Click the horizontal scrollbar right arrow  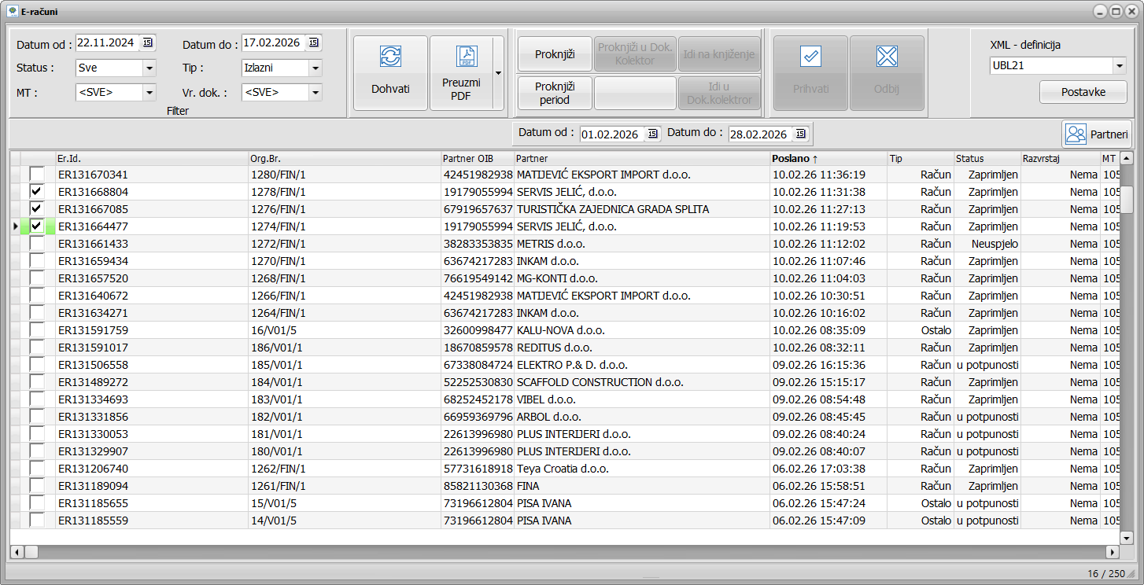coord(1112,552)
